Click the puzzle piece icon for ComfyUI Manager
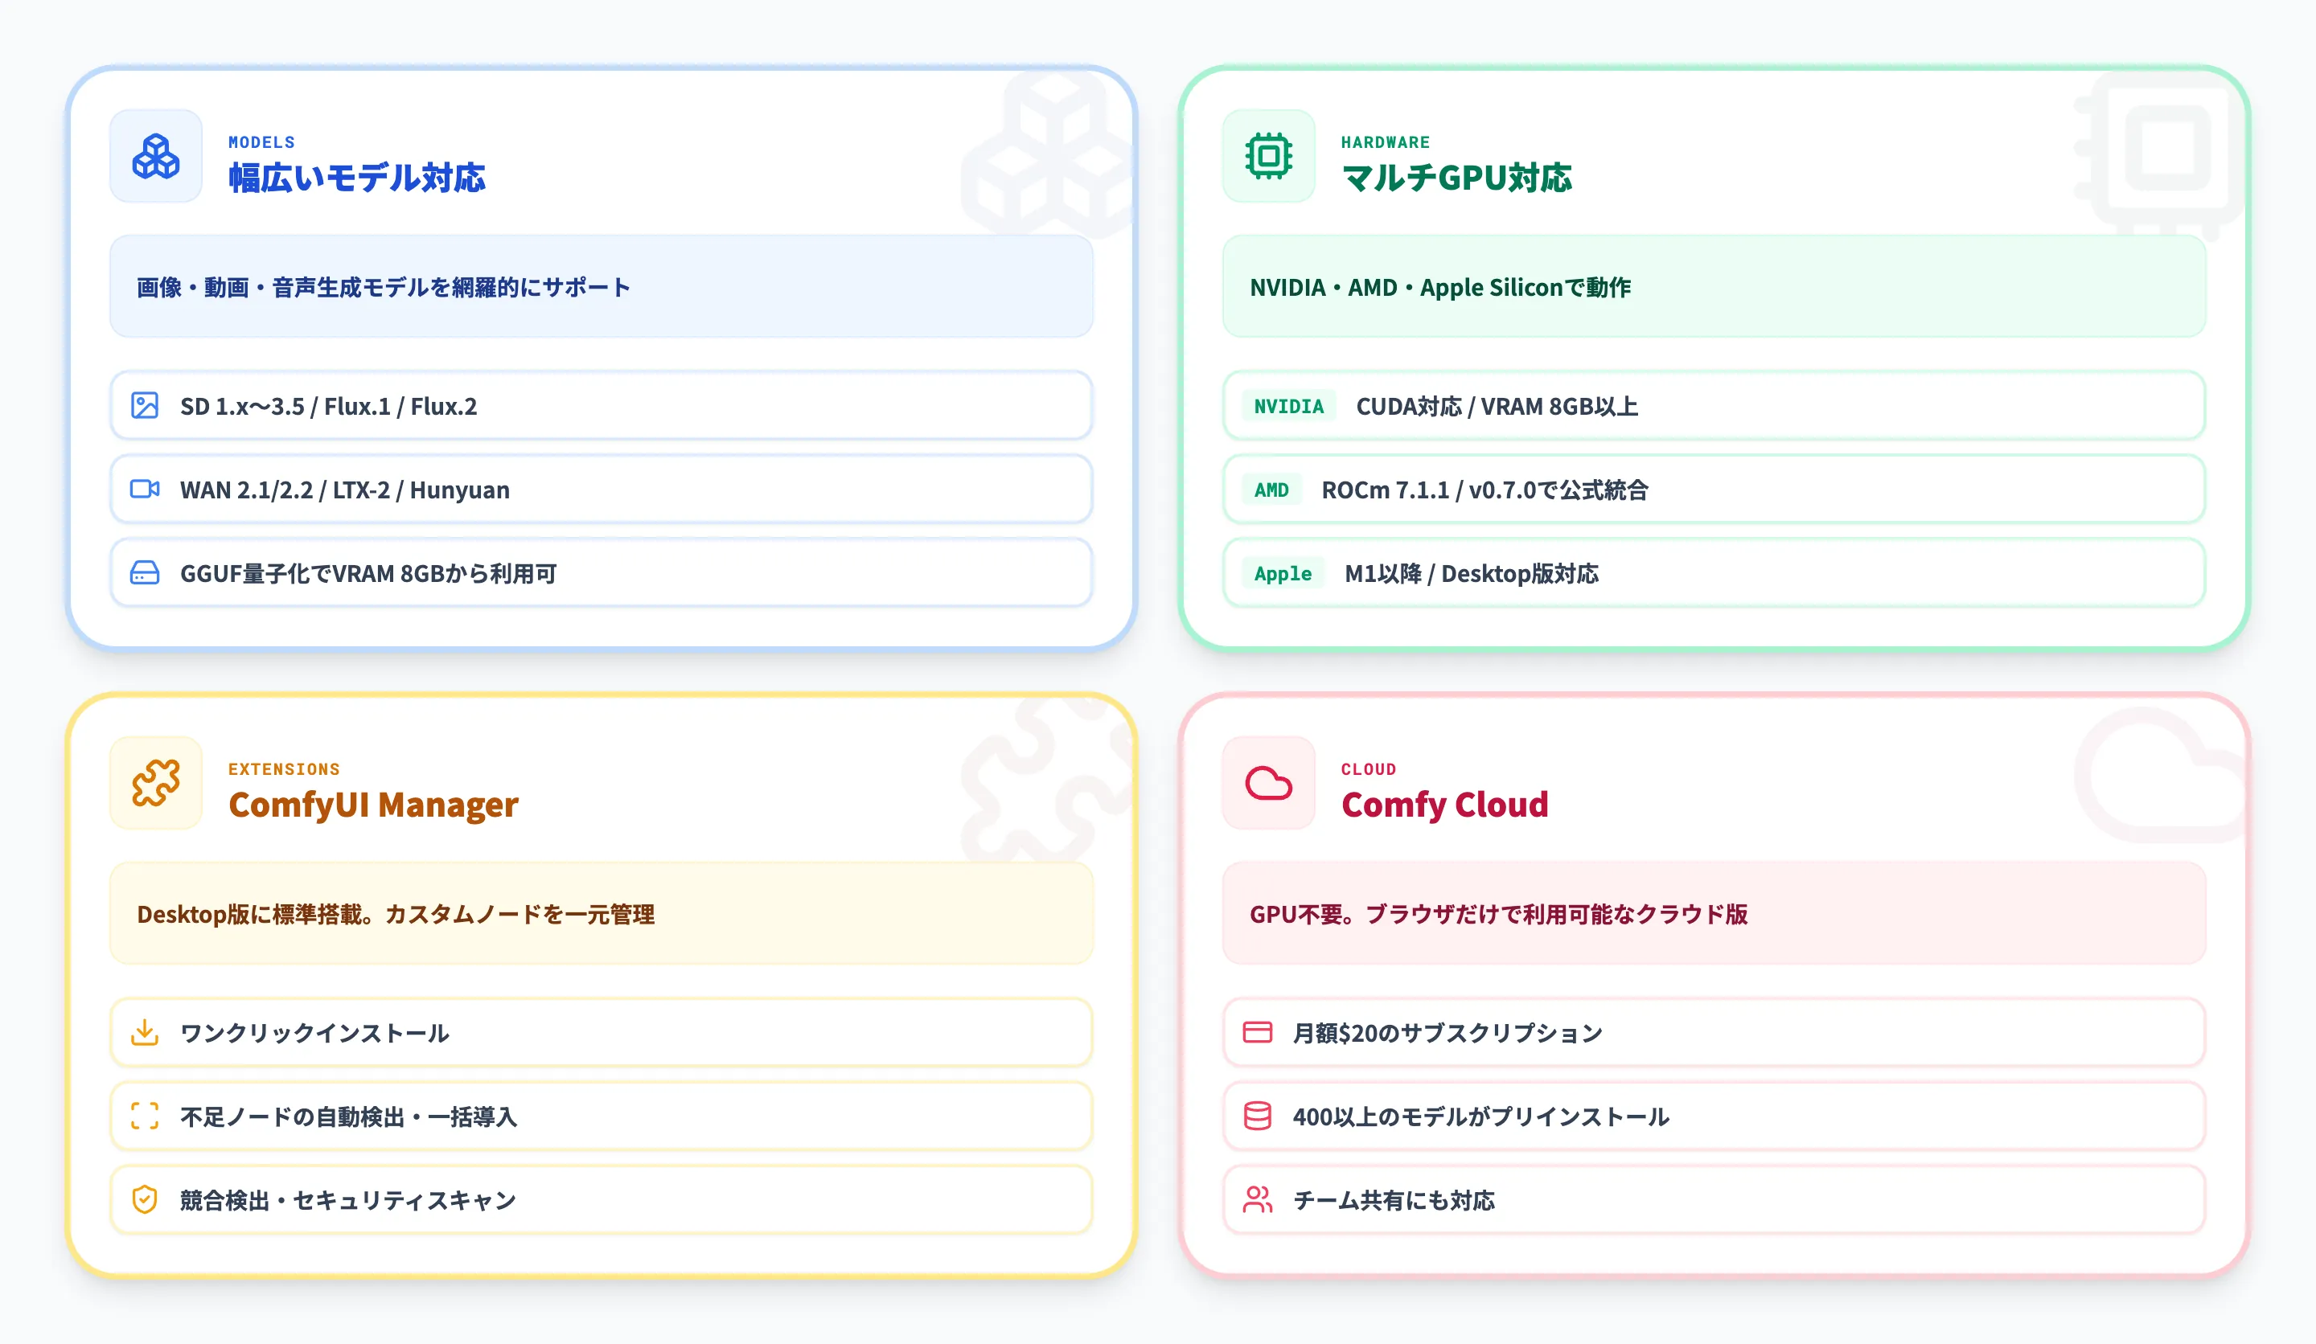The image size is (2316, 1344). click(x=156, y=784)
